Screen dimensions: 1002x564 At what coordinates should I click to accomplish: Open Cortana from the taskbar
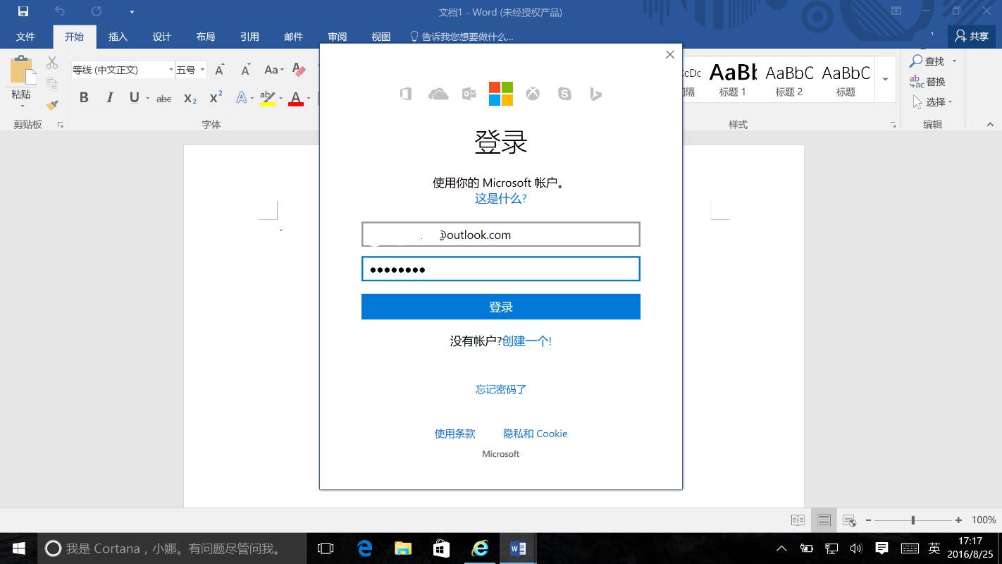click(x=53, y=548)
